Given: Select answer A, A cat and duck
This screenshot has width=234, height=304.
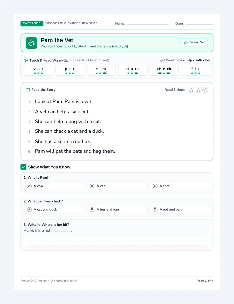Looking at the screenshot, I should point(54,210).
